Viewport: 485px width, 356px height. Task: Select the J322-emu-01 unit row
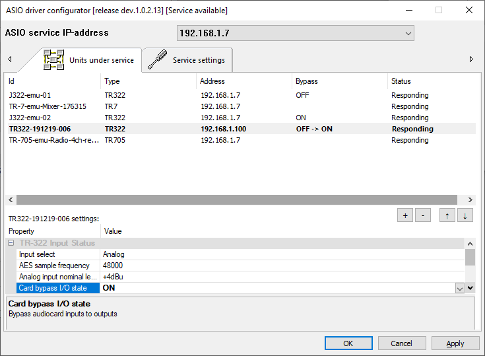[x=30, y=95]
